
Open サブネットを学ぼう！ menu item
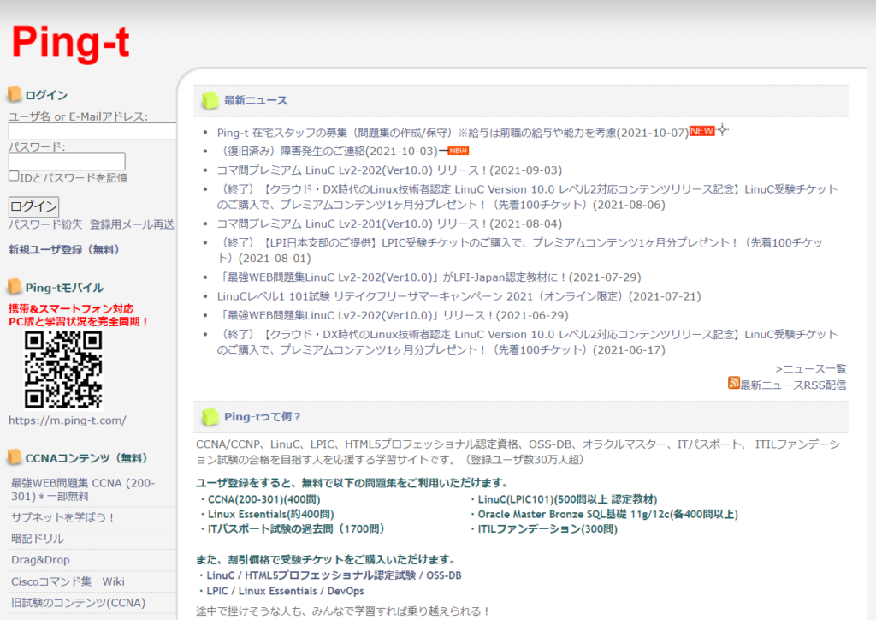tap(62, 518)
